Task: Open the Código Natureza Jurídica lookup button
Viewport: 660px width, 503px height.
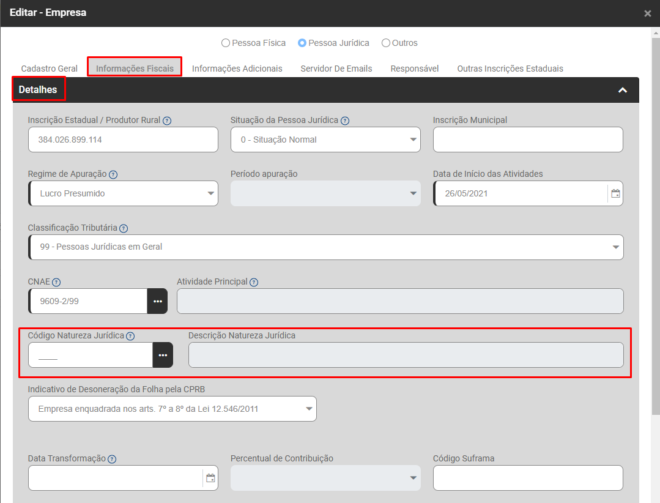Action: click(163, 355)
